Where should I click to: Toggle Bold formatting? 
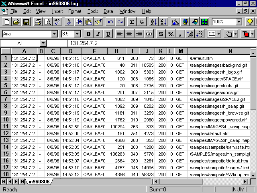pos(88,34)
